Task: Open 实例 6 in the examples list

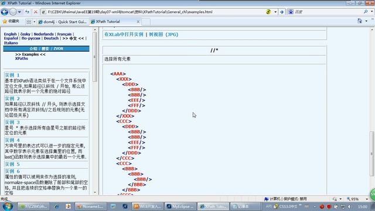Action: pos(12,171)
